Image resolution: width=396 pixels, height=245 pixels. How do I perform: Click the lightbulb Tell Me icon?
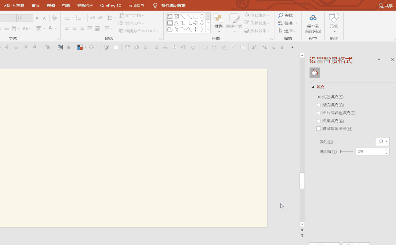click(x=155, y=5)
